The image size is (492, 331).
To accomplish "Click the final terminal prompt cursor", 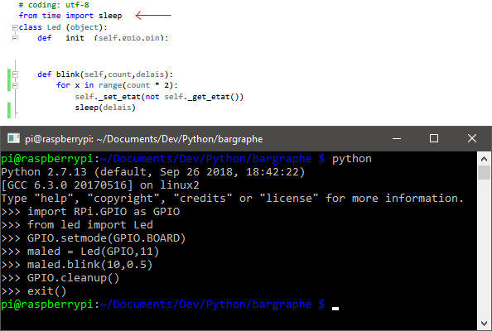I will point(335,309).
